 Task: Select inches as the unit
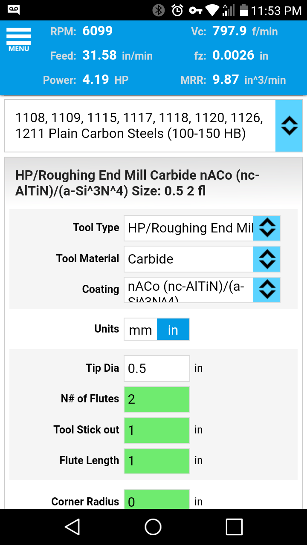(x=173, y=330)
